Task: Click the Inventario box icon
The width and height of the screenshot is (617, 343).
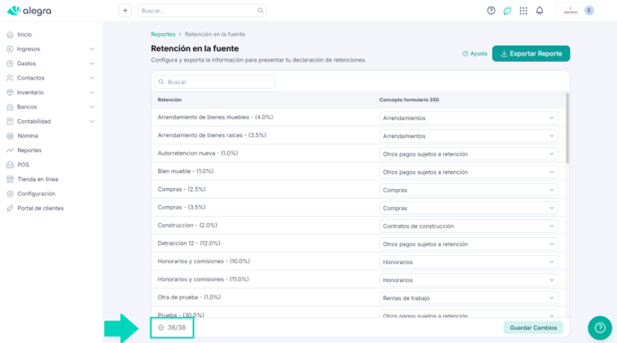Action: tap(10, 92)
